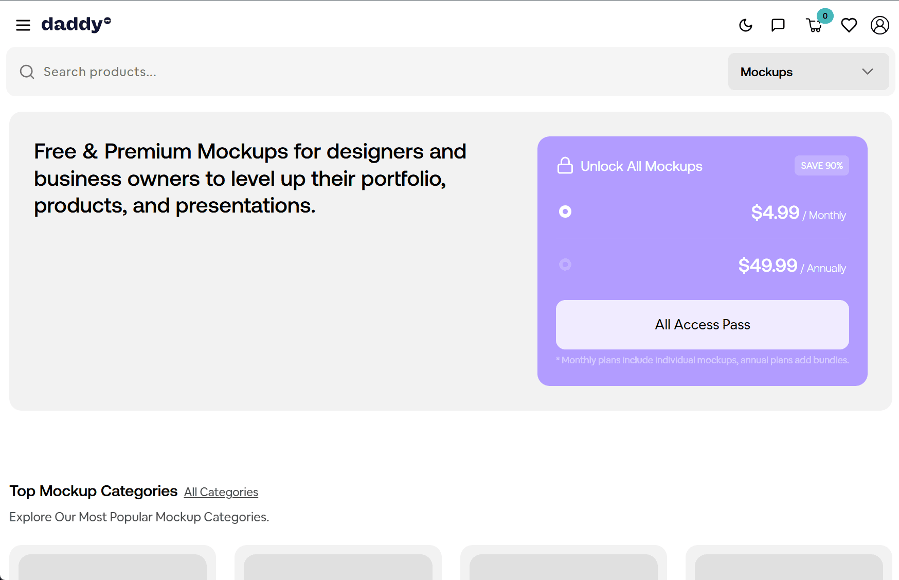Click the Mockups dropdown chevron arrow

[868, 72]
